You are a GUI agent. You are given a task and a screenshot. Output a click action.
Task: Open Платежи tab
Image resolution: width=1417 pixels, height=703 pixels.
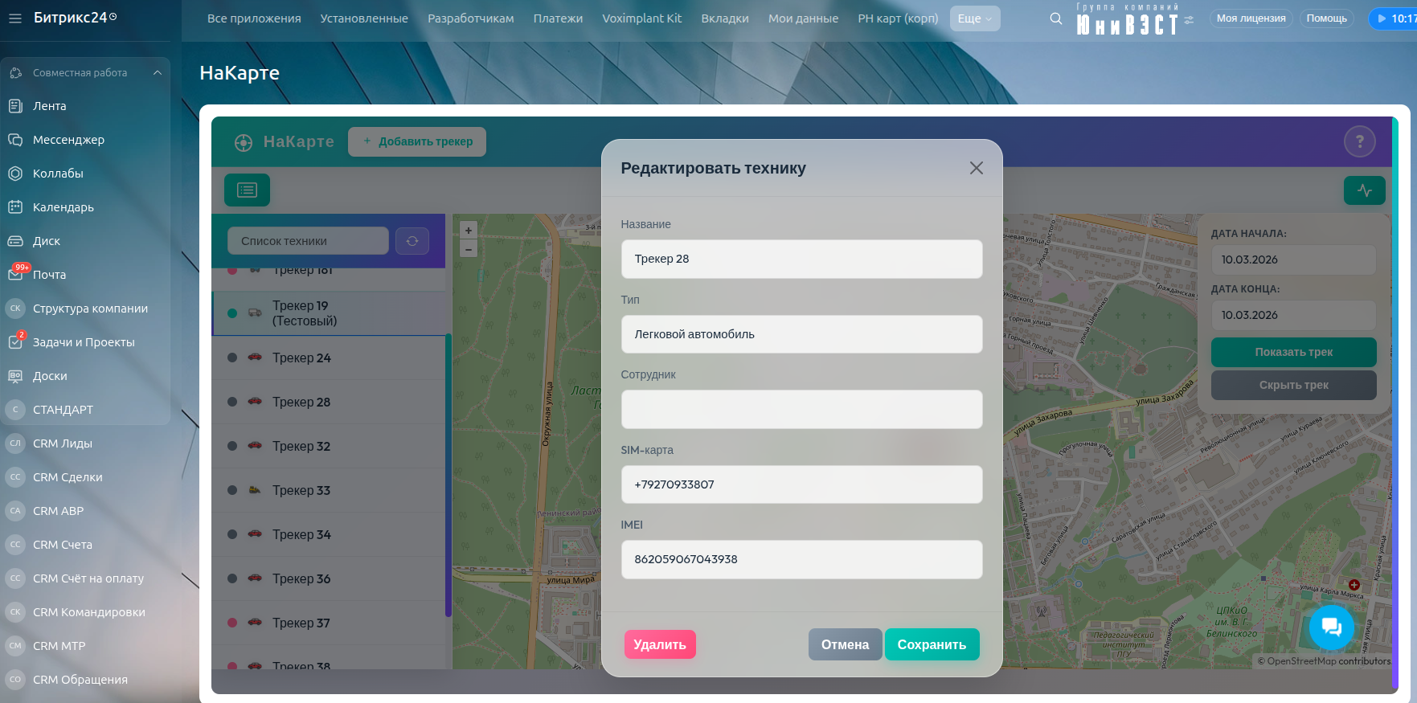pyautogui.click(x=558, y=18)
